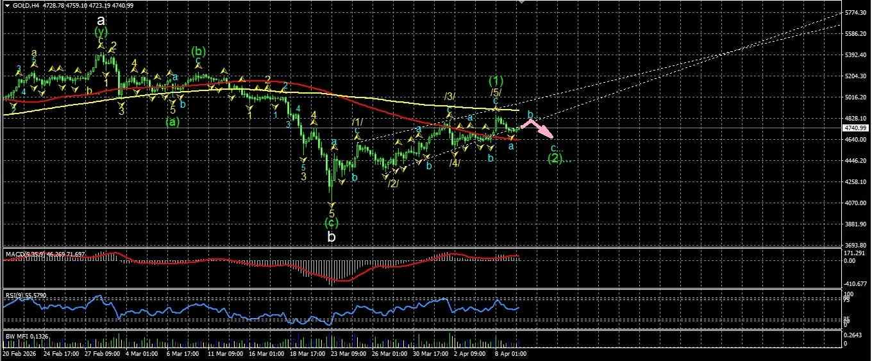Click the 3693.80 price axis value
The height and width of the screenshot is (361, 872).
[855, 246]
